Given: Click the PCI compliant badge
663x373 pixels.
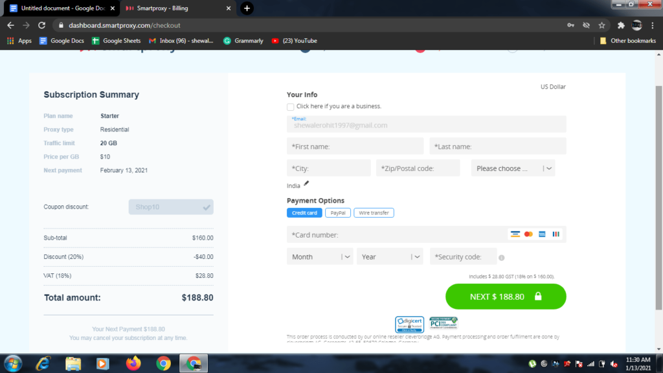Looking at the screenshot, I should pos(443,323).
